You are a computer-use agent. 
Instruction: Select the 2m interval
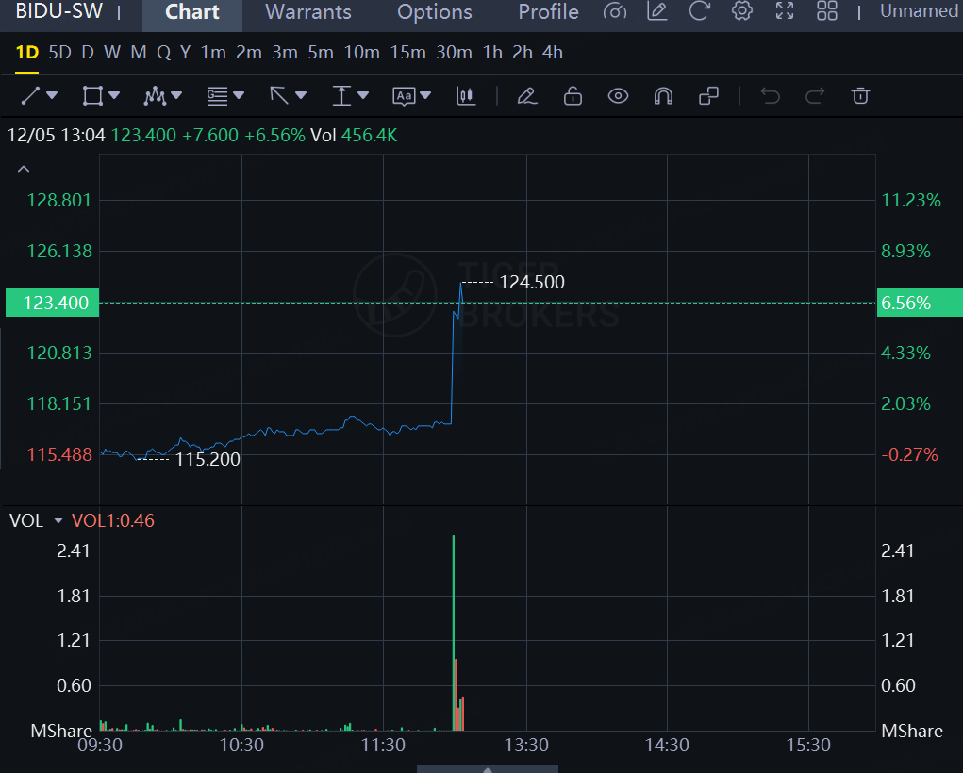pos(249,52)
